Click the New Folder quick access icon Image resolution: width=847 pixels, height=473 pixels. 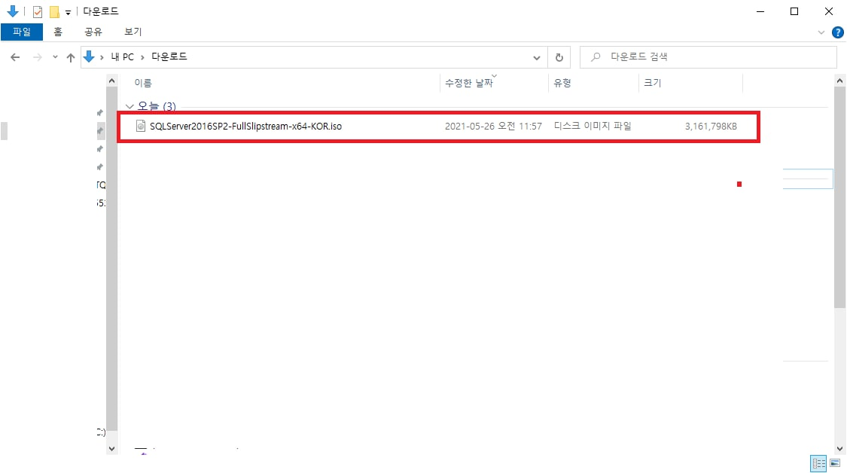coord(54,11)
